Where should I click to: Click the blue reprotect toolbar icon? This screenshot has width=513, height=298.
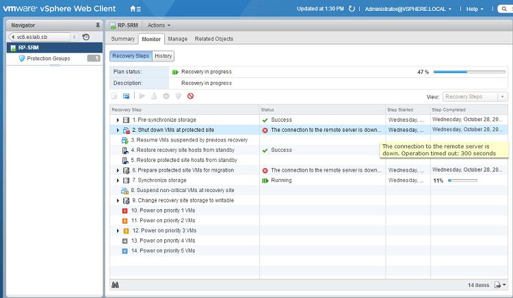(127, 96)
